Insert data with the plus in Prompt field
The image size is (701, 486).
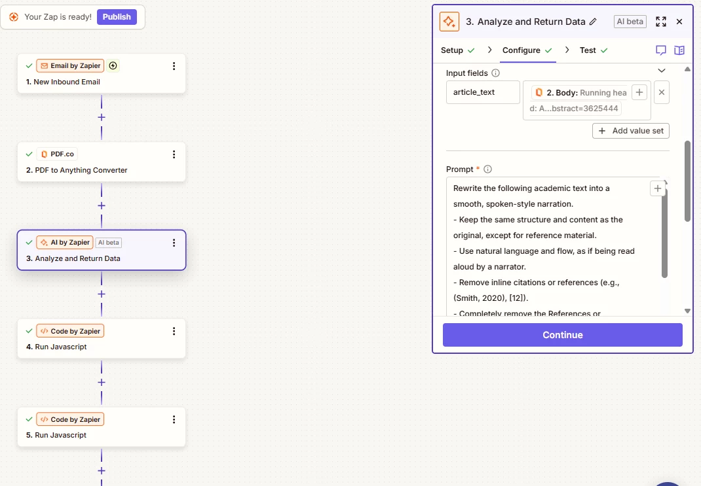[658, 189]
